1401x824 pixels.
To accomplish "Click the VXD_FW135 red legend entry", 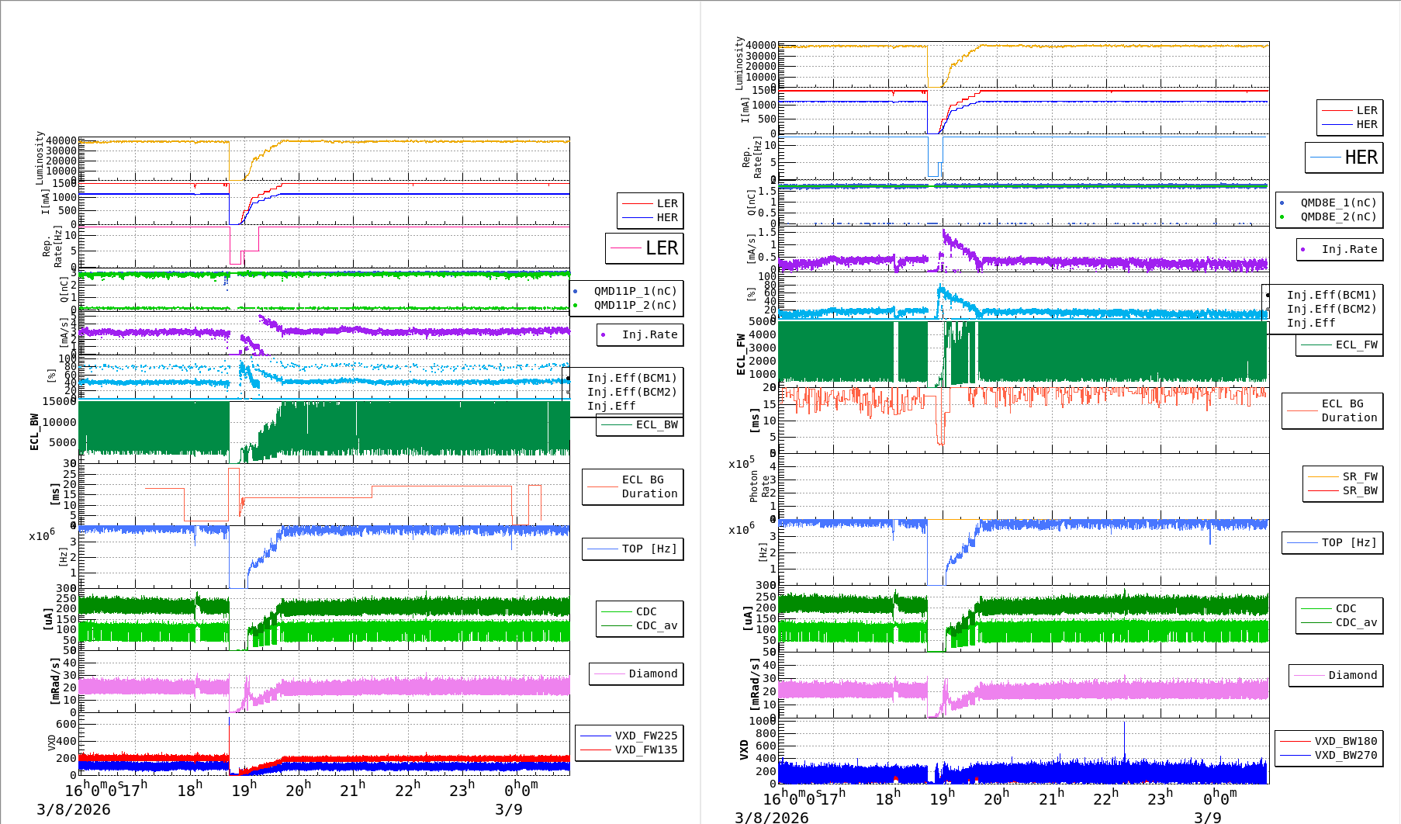I will click(x=629, y=750).
